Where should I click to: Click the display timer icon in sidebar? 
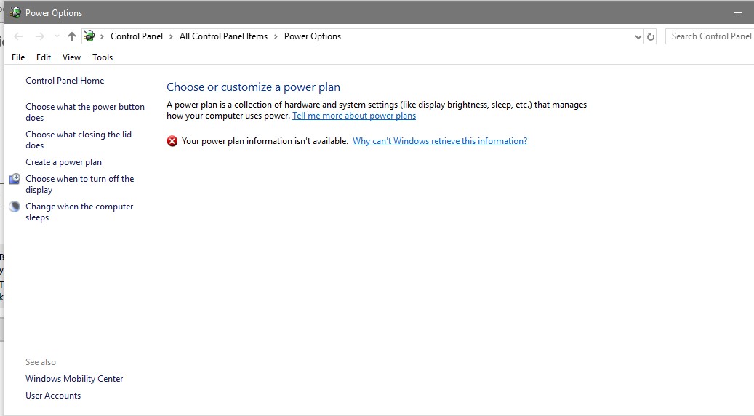coord(15,179)
